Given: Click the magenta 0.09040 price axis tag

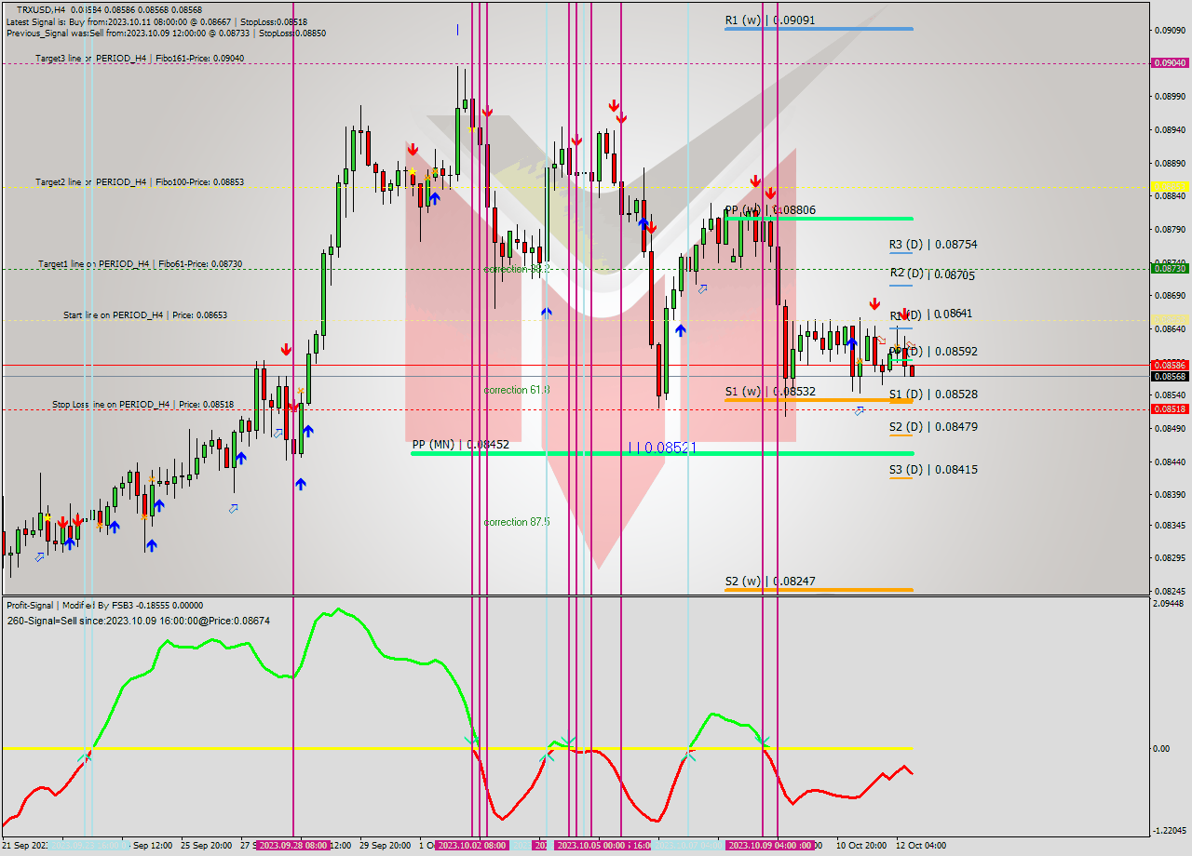Looking at the screenshot, I should coord(1170,63).
